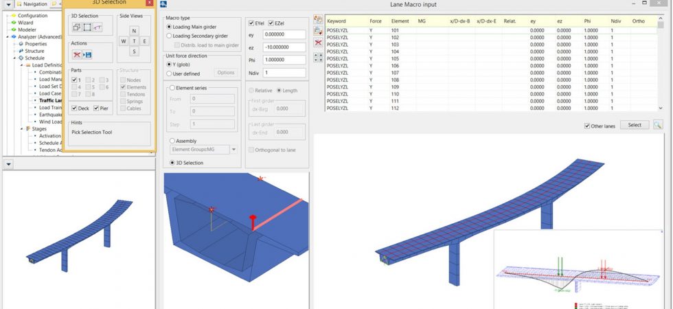Viewport: 673px width, 309px height.
Task: Click the box-shaped 3D selection tool icon
Action: tap(76, 27)
